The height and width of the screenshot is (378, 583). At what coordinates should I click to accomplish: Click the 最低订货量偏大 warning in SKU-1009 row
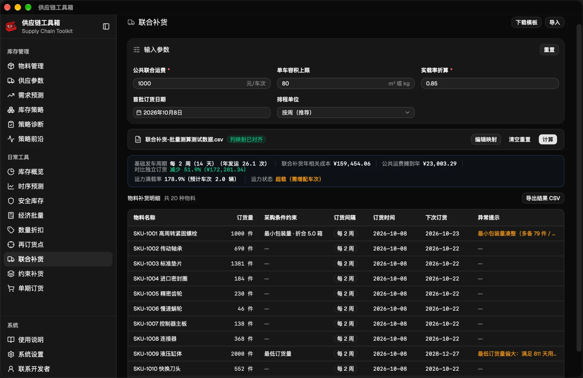(517, 354)
